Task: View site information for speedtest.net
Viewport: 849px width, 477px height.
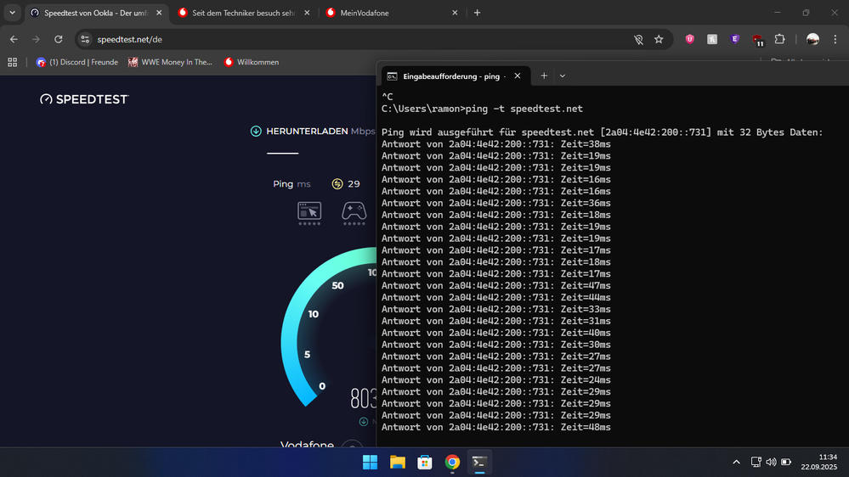Action: pyautogui.click(x=85, y=39)
